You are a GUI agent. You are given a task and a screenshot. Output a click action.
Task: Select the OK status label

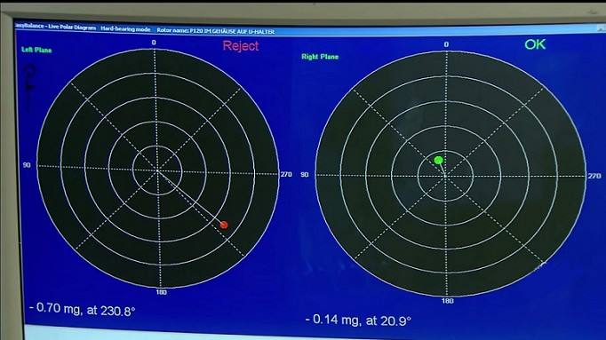pos(535,44)
